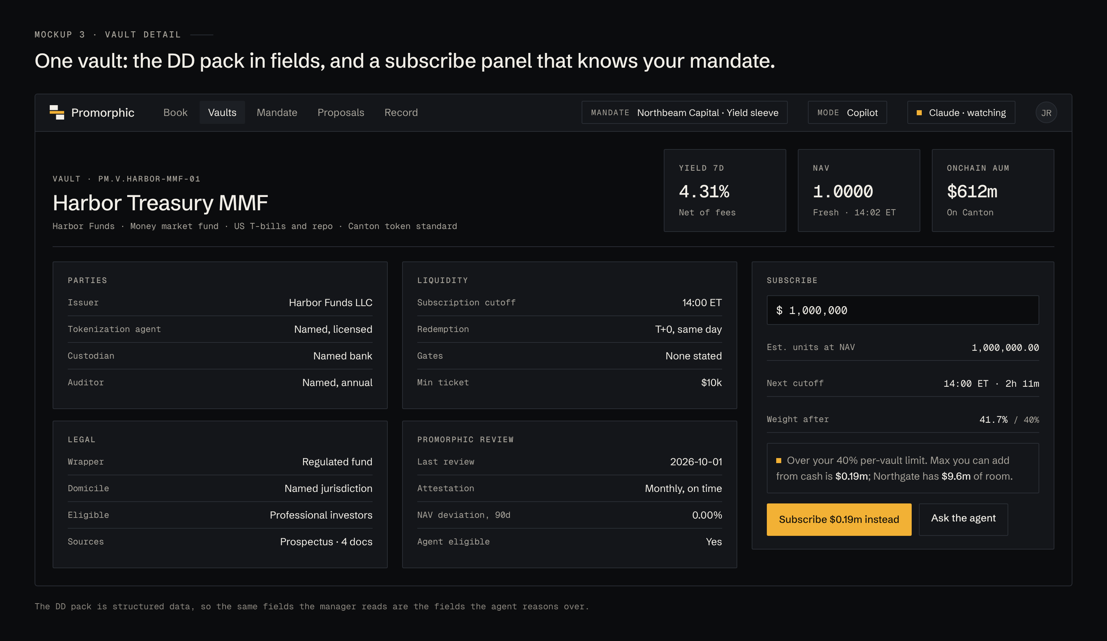The height and width of the screenshot is (641, 1107).
Task: Click the Claude watching status chip
Action: pos(961,112)
